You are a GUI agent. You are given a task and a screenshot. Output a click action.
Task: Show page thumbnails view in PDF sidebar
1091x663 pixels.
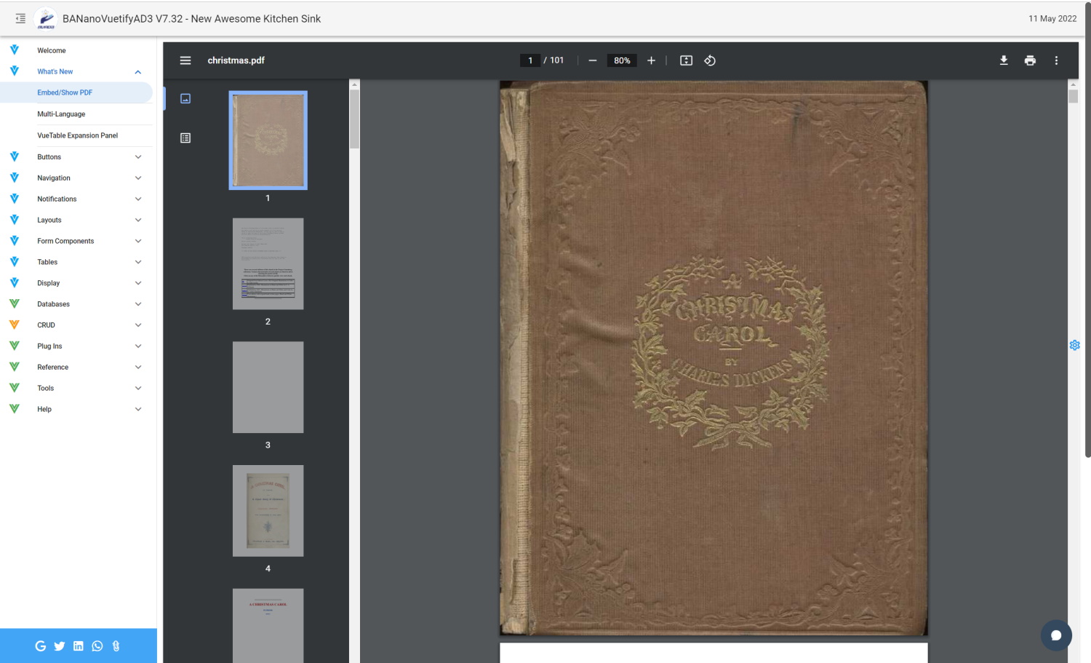click(185, 99)
